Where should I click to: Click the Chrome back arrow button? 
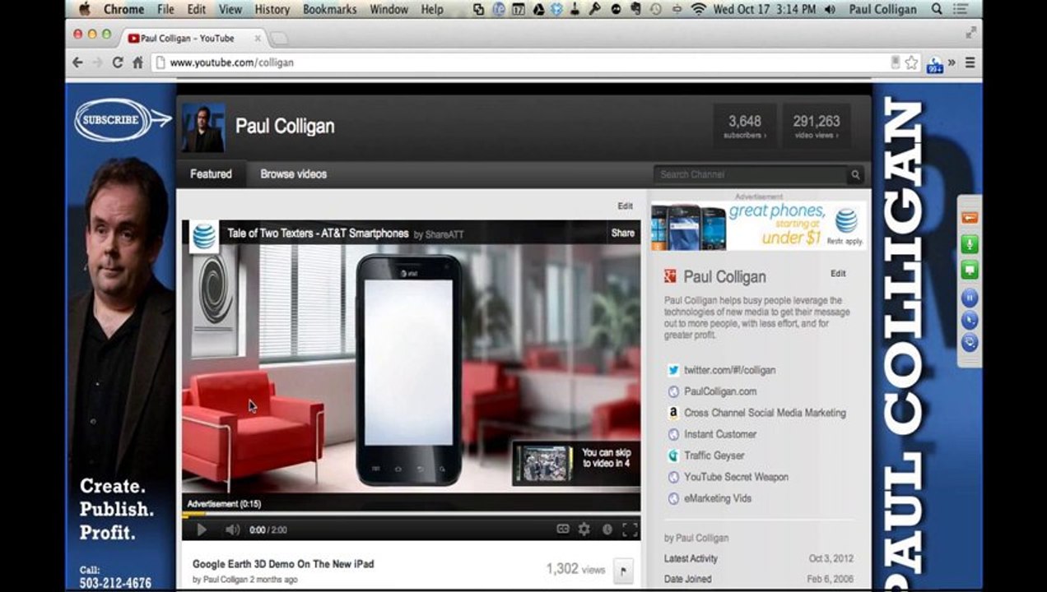point(77,62)
